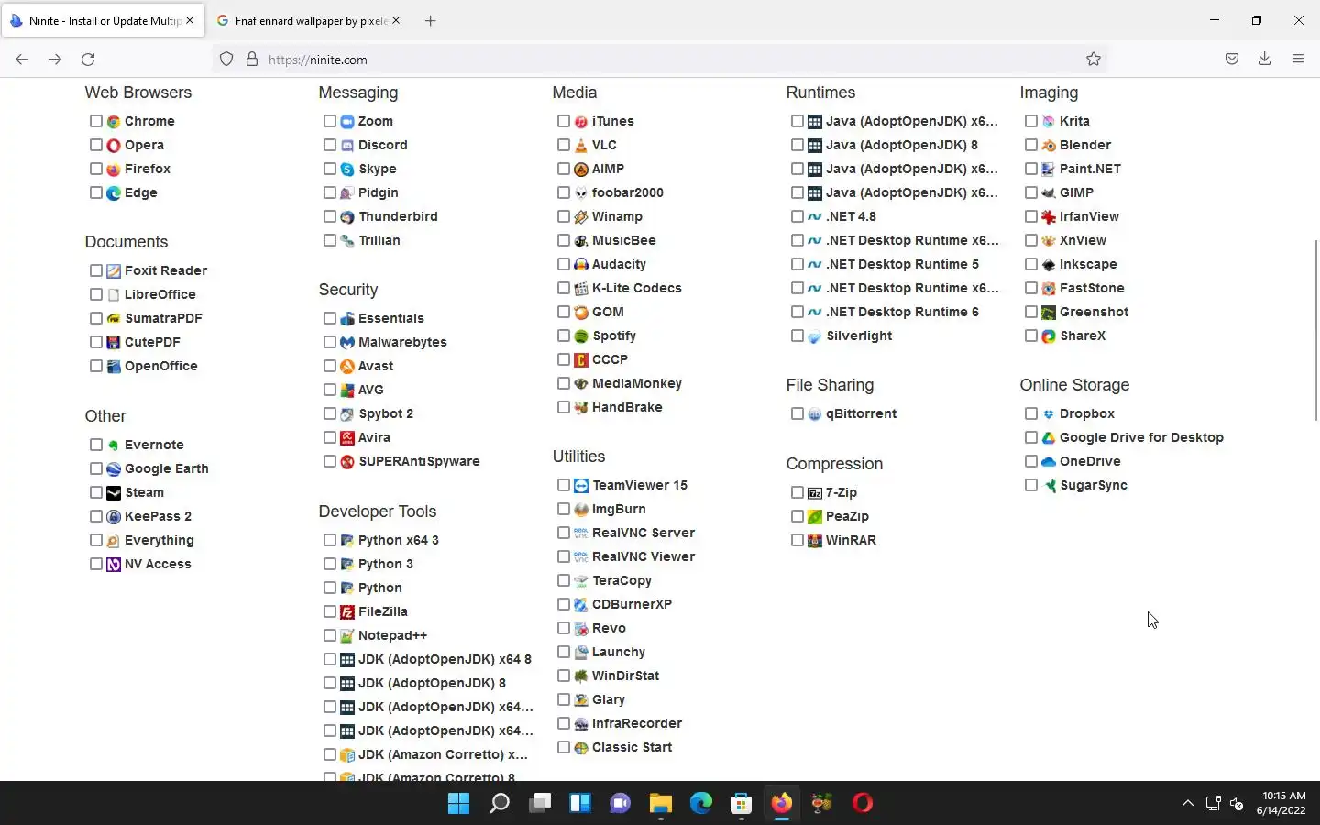
Task: Open the Windows Start menu
Action: tap(458, 804)
